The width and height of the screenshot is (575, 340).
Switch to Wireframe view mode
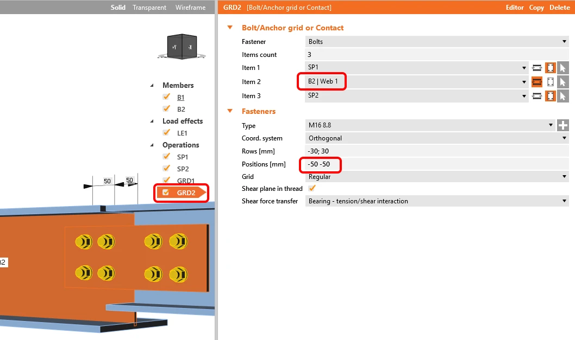pyautogui.click(x=190, y=7)
